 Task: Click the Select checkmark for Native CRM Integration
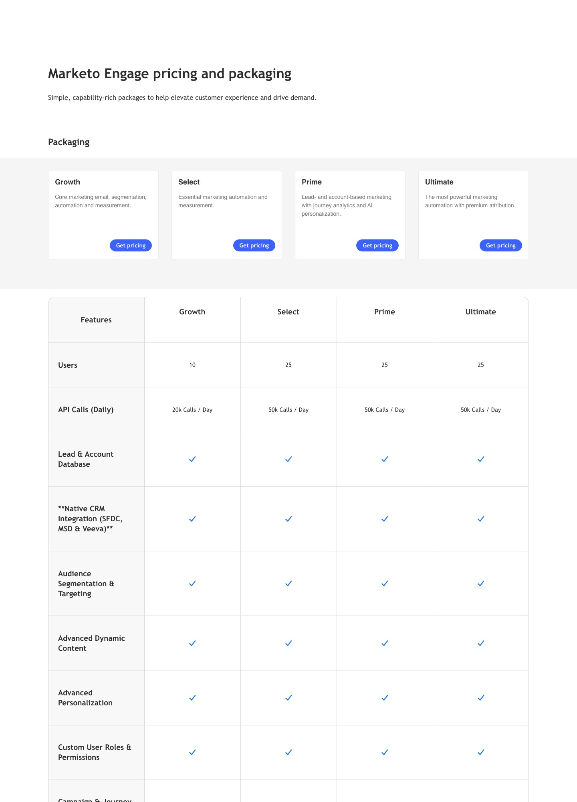coord(288,519)
